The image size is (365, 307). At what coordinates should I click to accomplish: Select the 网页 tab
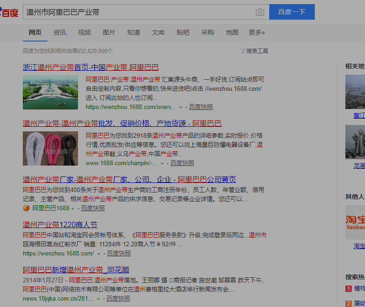point(35,32)
